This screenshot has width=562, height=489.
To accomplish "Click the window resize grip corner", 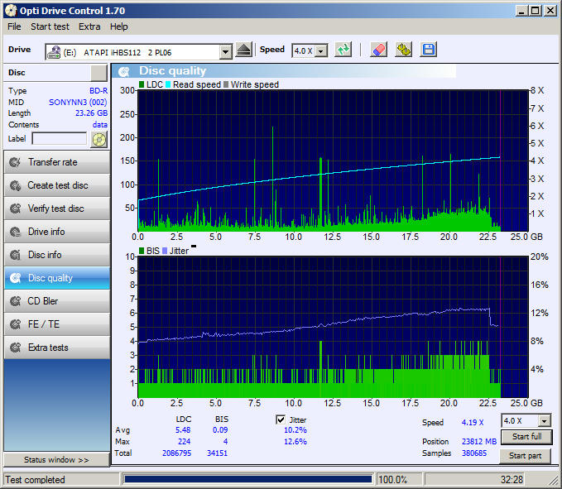I will (x=554, y=480).
